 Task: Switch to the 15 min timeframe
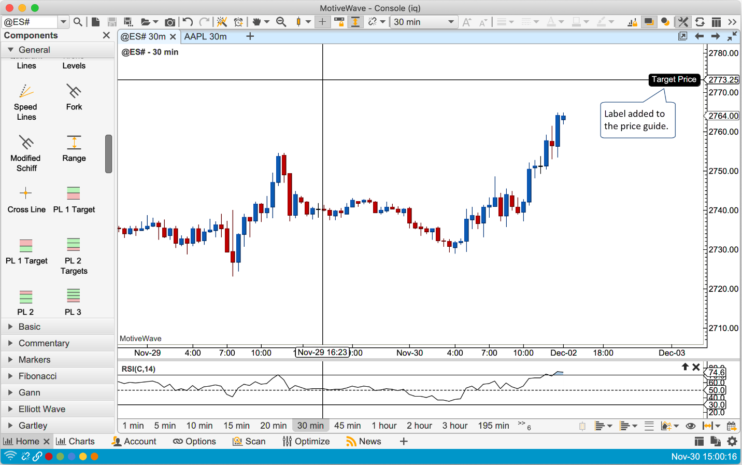click(x=236, y=426)
